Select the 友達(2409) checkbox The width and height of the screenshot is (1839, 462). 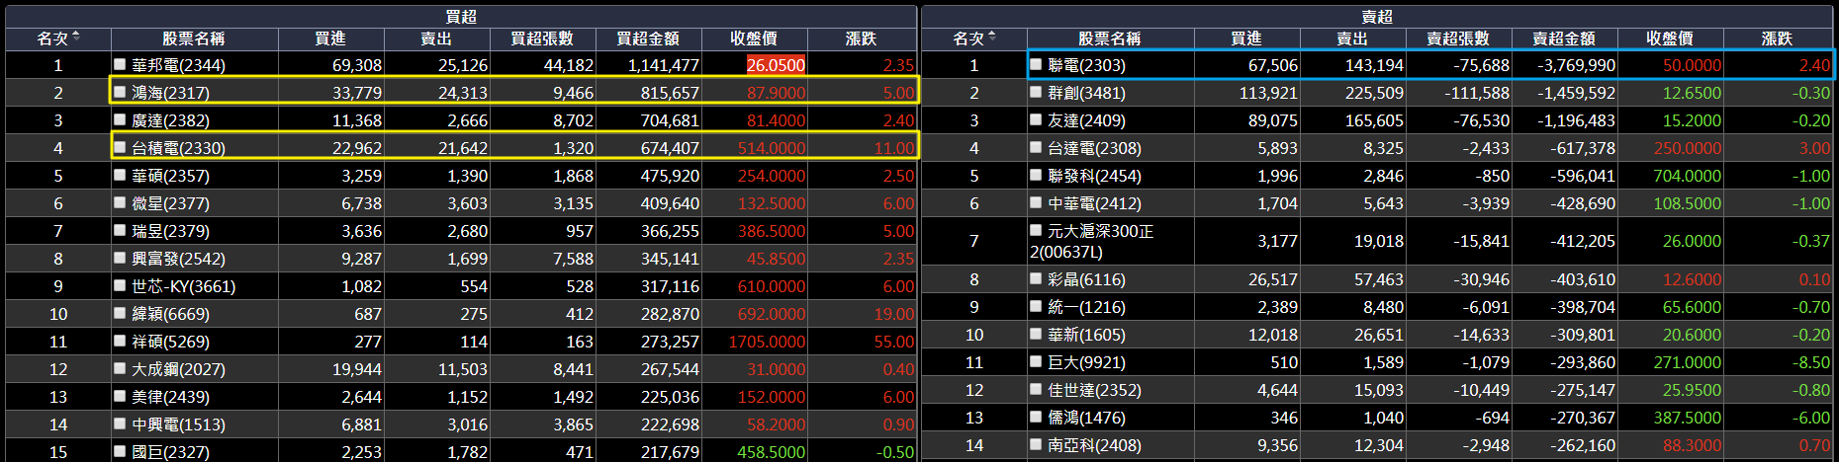(1036, 118)
